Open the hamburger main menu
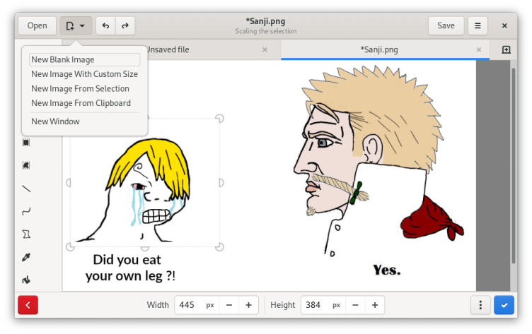 [478, 25]
